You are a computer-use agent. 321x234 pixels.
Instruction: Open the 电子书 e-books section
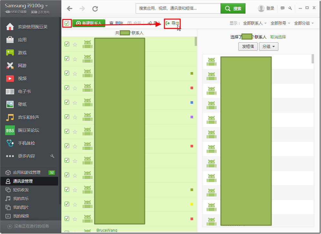18,91
